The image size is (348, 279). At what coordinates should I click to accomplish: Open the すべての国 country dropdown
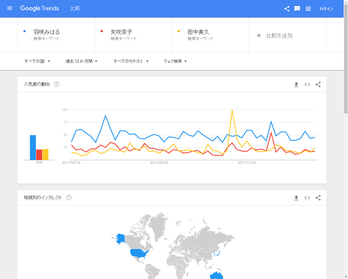point(38,61)
